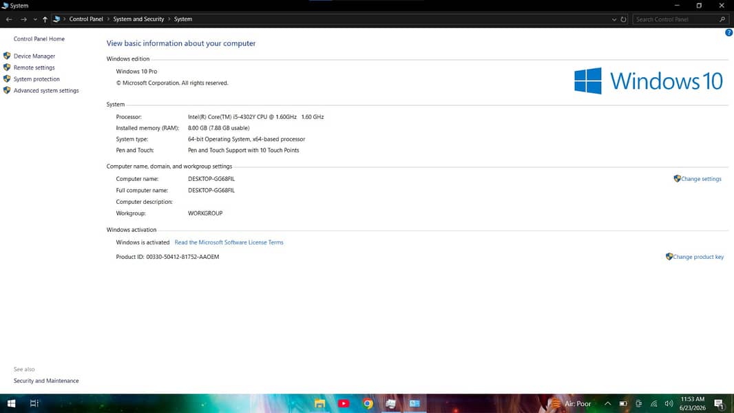Read the Microsoft Software License Terms
This screenshot has height=413, width=734.
point(229,242)
